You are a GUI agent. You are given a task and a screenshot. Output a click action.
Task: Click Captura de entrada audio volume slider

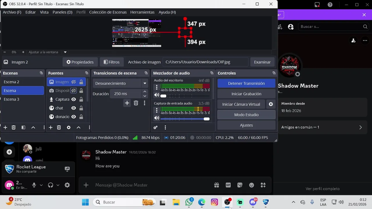click(x=185, y=118)
